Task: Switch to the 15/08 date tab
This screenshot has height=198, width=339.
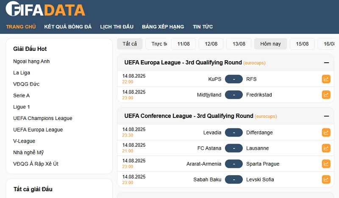Action: click(302, 44)
